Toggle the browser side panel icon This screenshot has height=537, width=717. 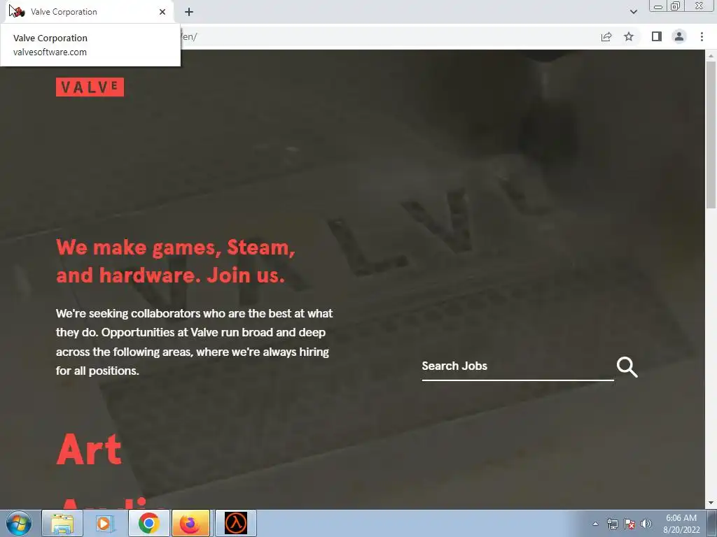[x=657, y=36]
